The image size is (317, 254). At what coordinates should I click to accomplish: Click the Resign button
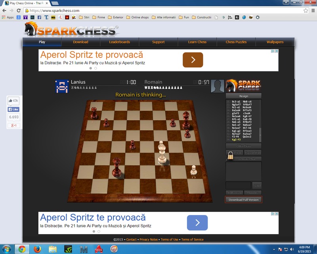pos(244,96)
